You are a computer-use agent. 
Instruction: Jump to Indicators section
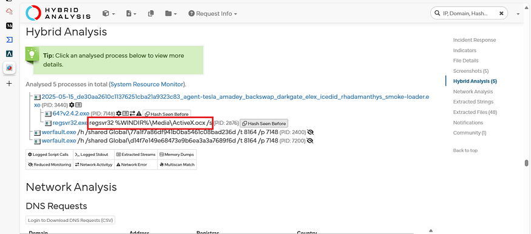click(x=465, y=50)
